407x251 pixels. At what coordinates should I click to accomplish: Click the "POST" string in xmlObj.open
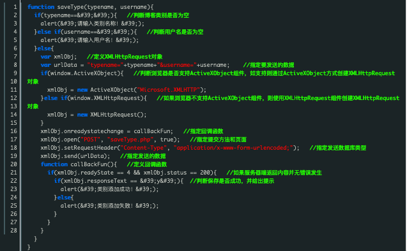tap(90, 140)
